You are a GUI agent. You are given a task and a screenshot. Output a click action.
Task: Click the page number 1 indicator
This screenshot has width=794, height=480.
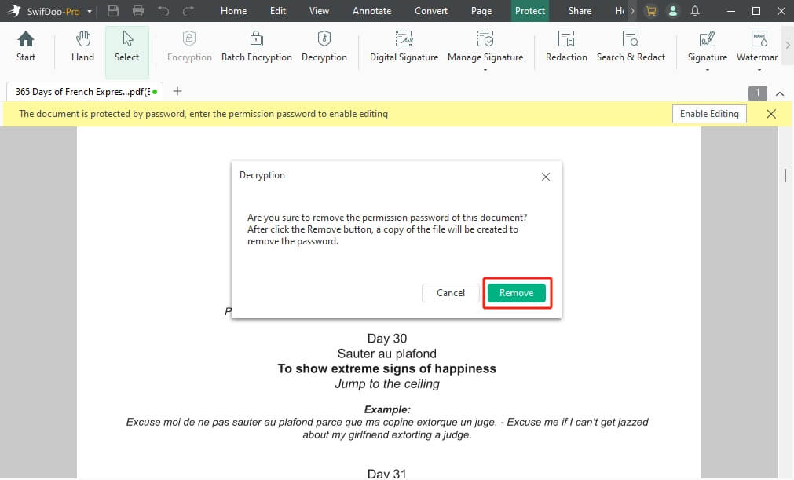[x=758, y=93]
